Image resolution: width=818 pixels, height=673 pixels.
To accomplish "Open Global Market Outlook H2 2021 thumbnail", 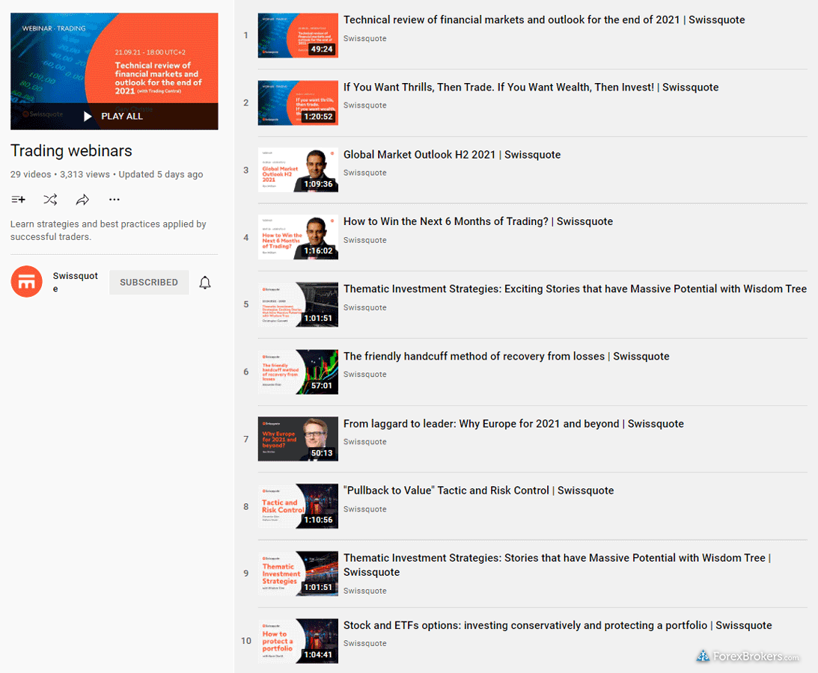I will coord(298,170).
